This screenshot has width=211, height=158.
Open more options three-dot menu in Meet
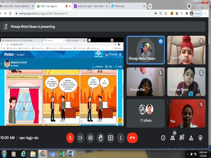(121, 138)
